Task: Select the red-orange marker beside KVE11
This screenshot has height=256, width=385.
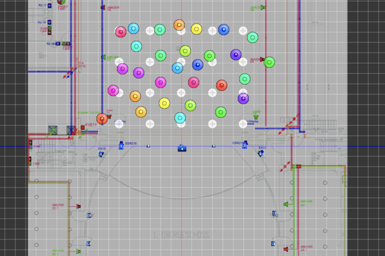Action: point(102,118)
